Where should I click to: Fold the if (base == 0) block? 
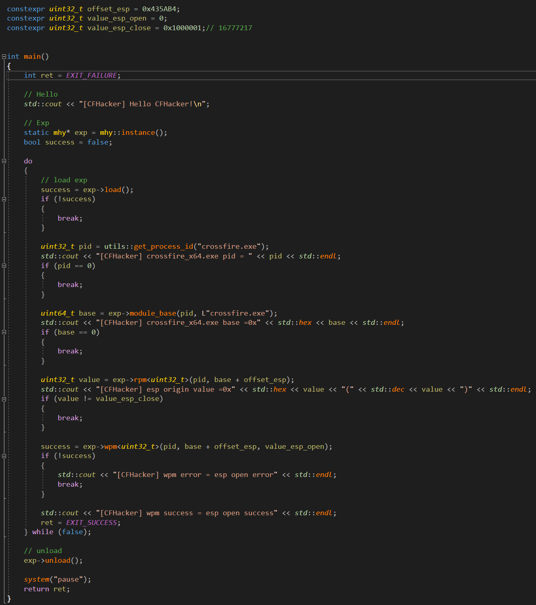coord(4,332)
